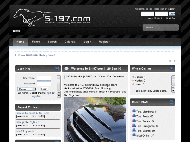Viewport: 190px width, 142px height.
Task: Click the down arrow in Who's Online scrollbar
Action: pos(173,91)
